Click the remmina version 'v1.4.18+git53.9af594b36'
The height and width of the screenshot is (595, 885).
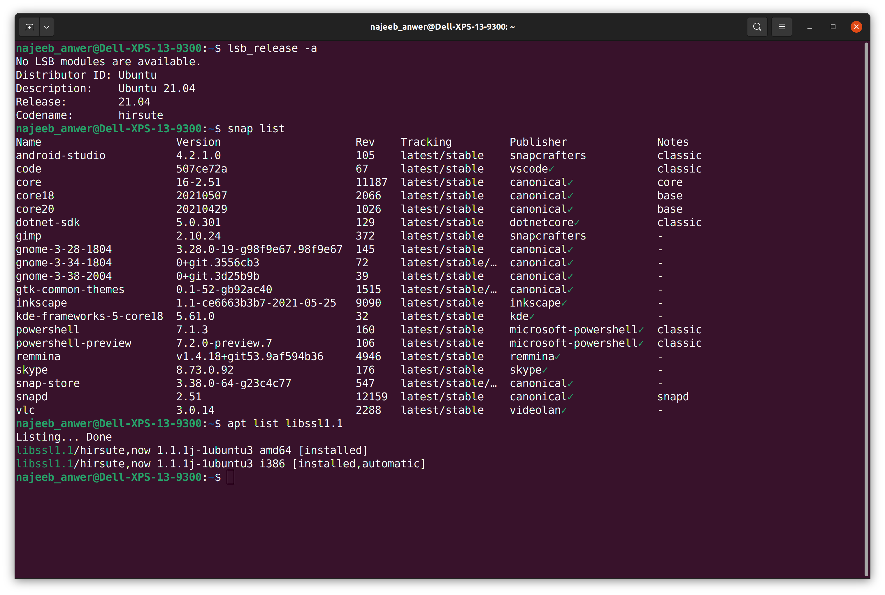249,356
